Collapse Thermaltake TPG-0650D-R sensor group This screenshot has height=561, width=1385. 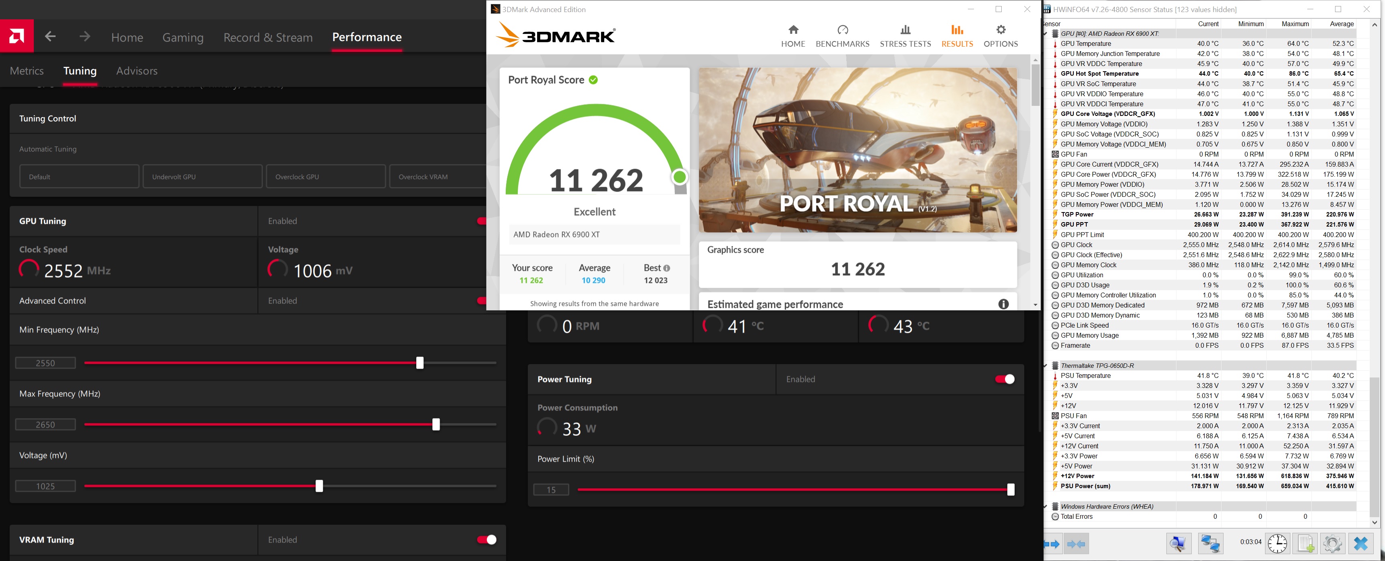(1046, 365)
